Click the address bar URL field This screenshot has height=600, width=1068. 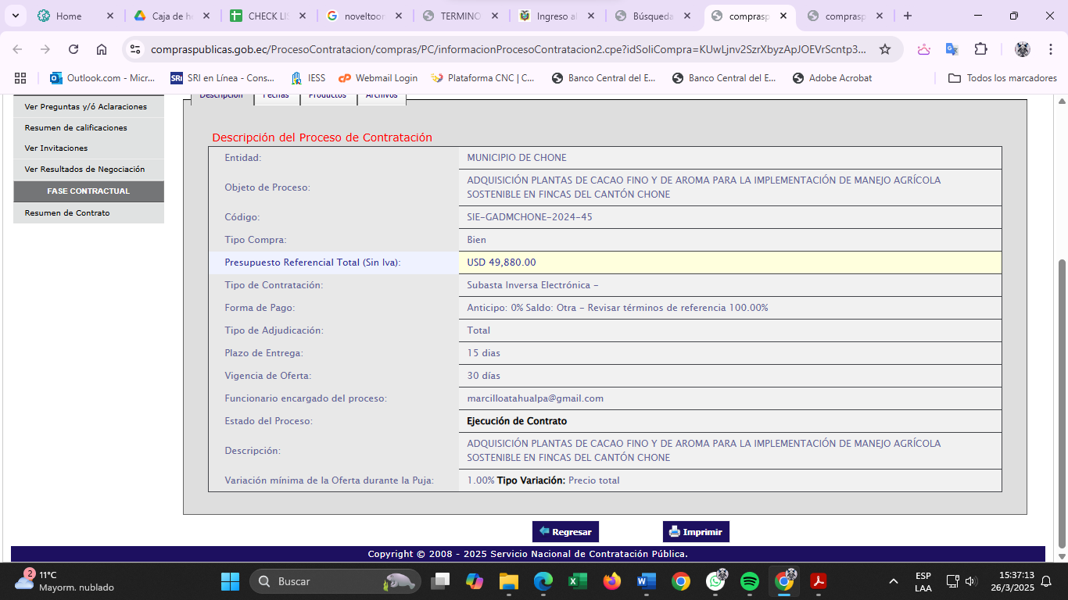click(508, 49)
